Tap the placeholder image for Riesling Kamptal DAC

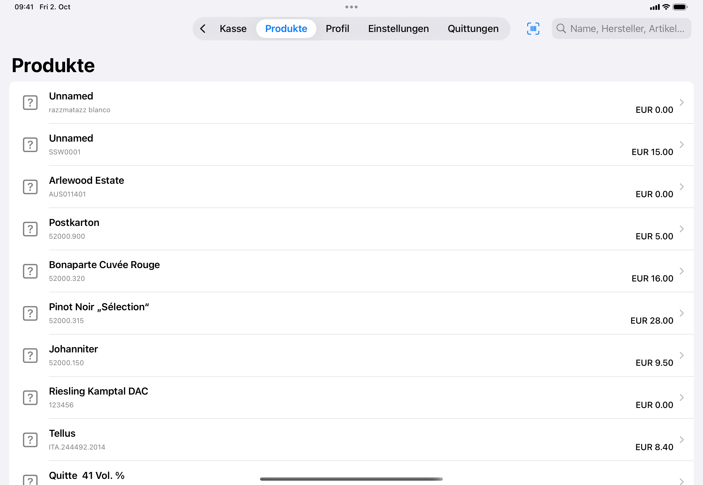30,398
